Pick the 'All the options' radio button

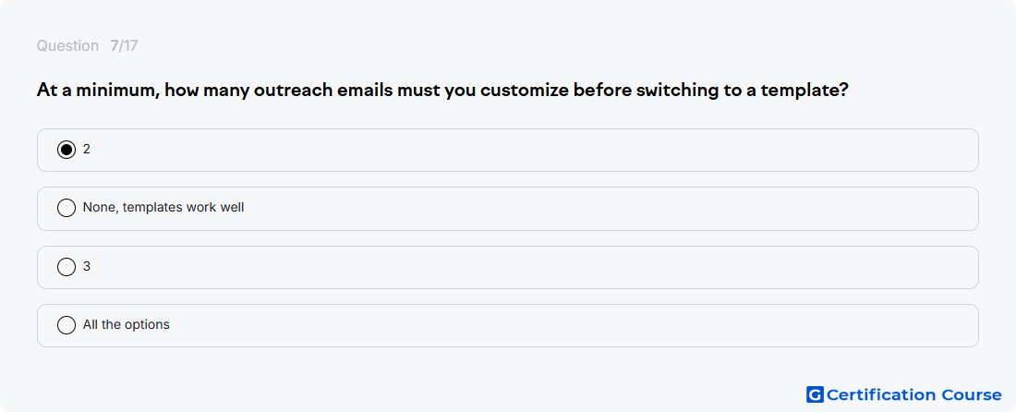pyautogui.click(x=67, y=325)
